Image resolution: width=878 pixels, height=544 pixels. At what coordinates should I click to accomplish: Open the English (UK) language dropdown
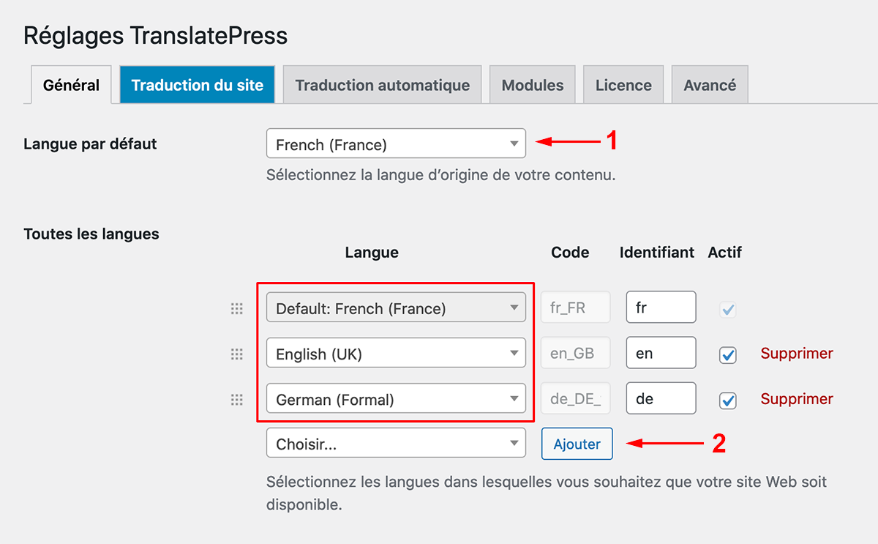[x=396, y=354]
